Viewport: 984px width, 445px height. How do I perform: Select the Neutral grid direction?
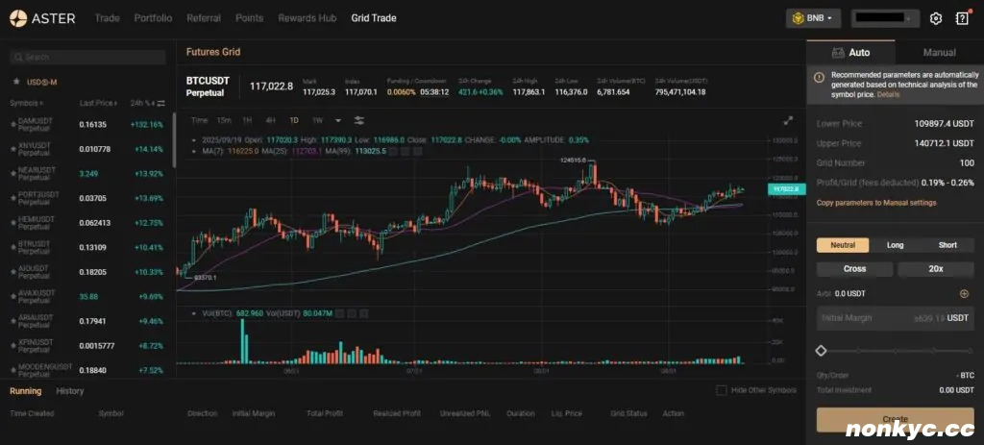coord(843,245)
